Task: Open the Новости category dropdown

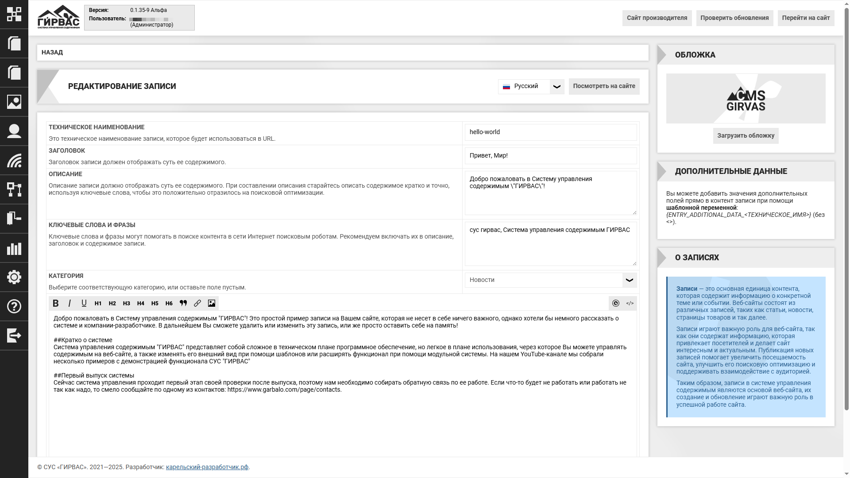Action: pos(551,280)
